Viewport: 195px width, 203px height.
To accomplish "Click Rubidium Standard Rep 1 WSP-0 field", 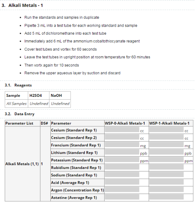I will [122, 167].
